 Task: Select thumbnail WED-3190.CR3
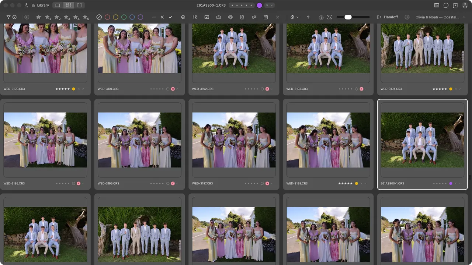(45, 48)
